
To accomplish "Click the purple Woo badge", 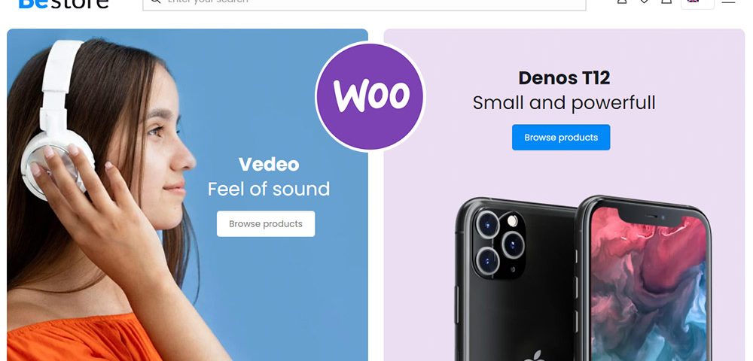I will point(370,96).
